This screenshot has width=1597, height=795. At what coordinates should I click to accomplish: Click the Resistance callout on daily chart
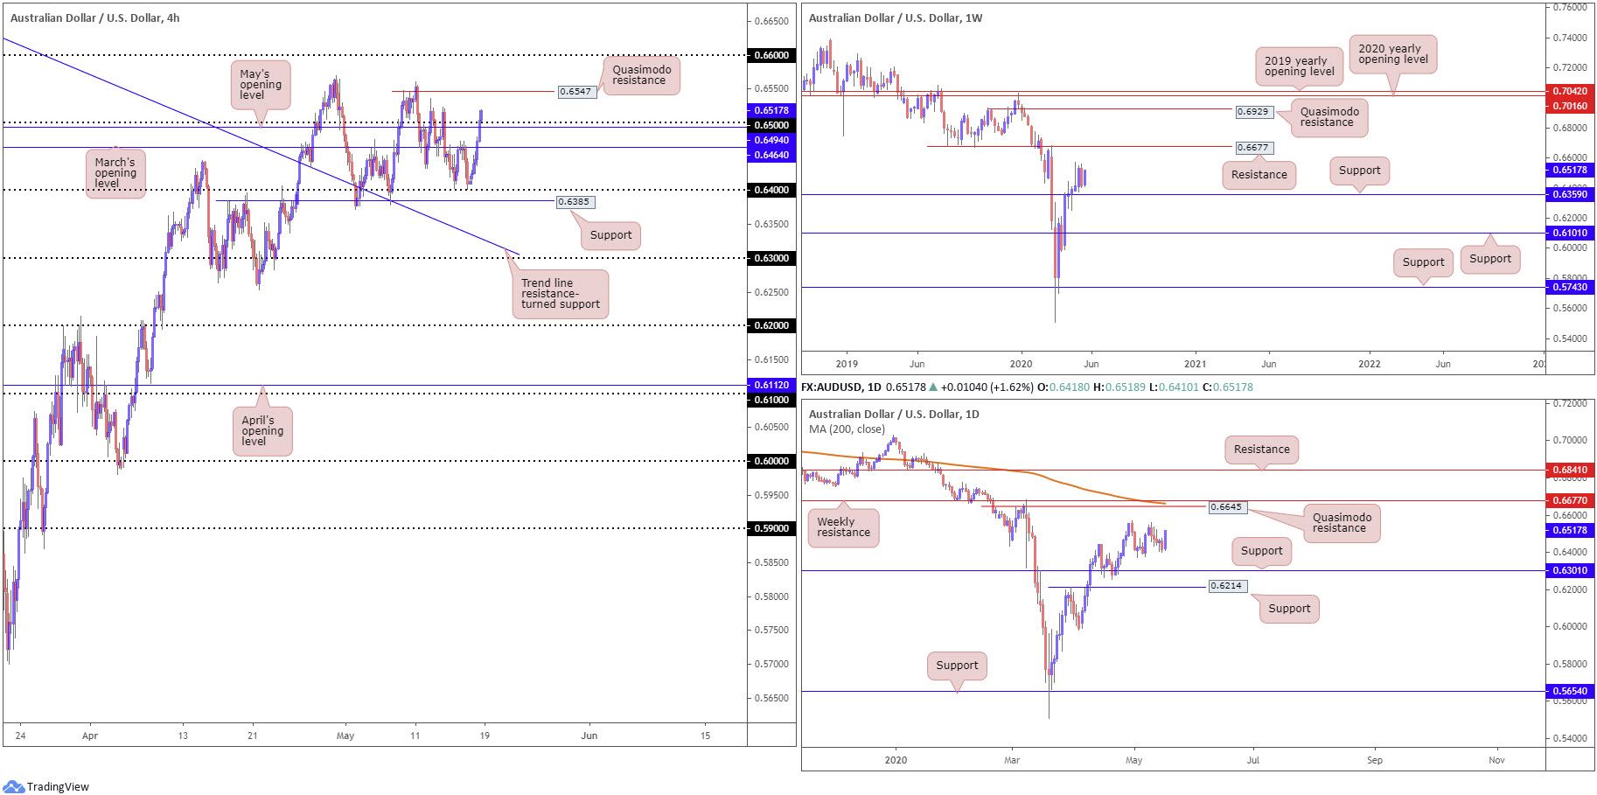[x=1261, y=450]
